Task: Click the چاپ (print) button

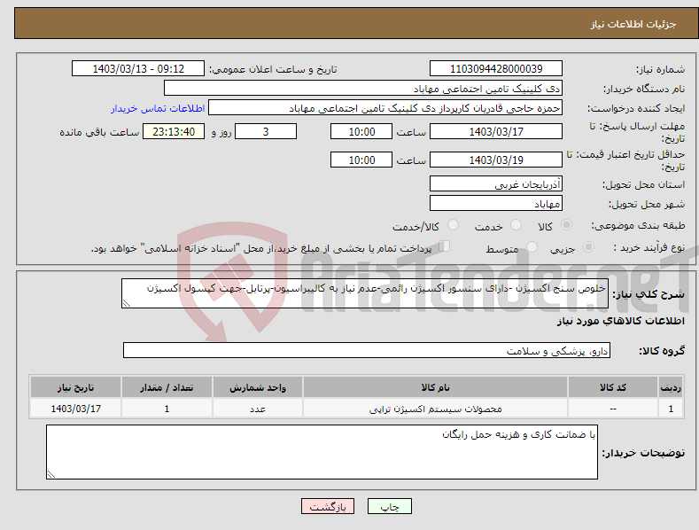Action: point(389,506)
